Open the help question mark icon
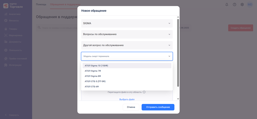 234,4
